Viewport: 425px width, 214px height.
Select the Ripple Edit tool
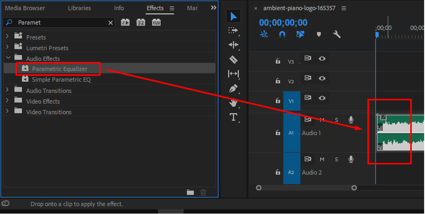click(x=233, y=45)
